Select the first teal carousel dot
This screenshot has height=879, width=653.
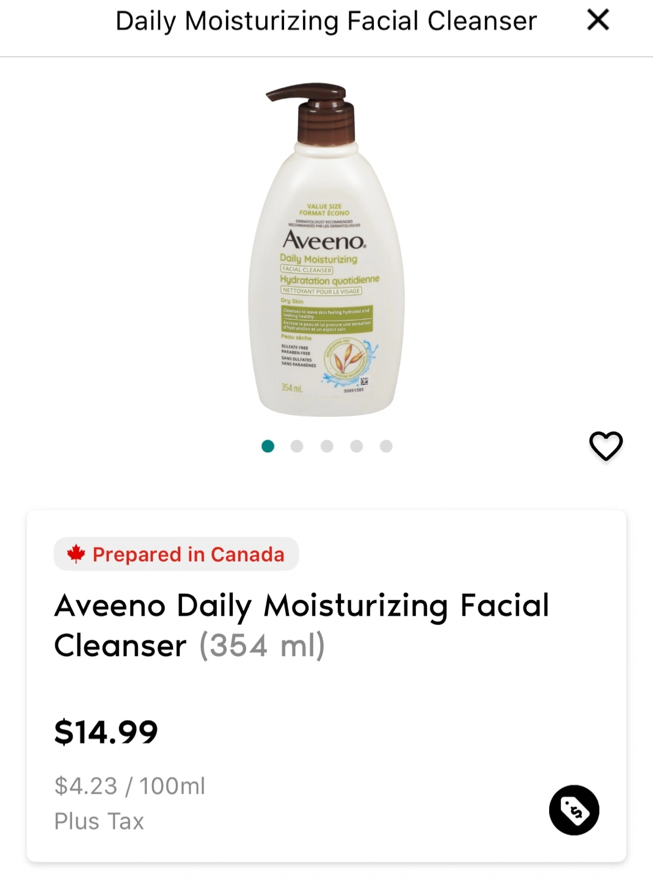[x=268, y=446]
